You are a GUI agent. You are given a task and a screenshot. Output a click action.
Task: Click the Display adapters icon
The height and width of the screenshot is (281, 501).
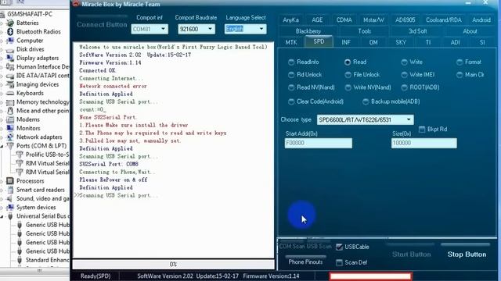click(x=10, y=58)
